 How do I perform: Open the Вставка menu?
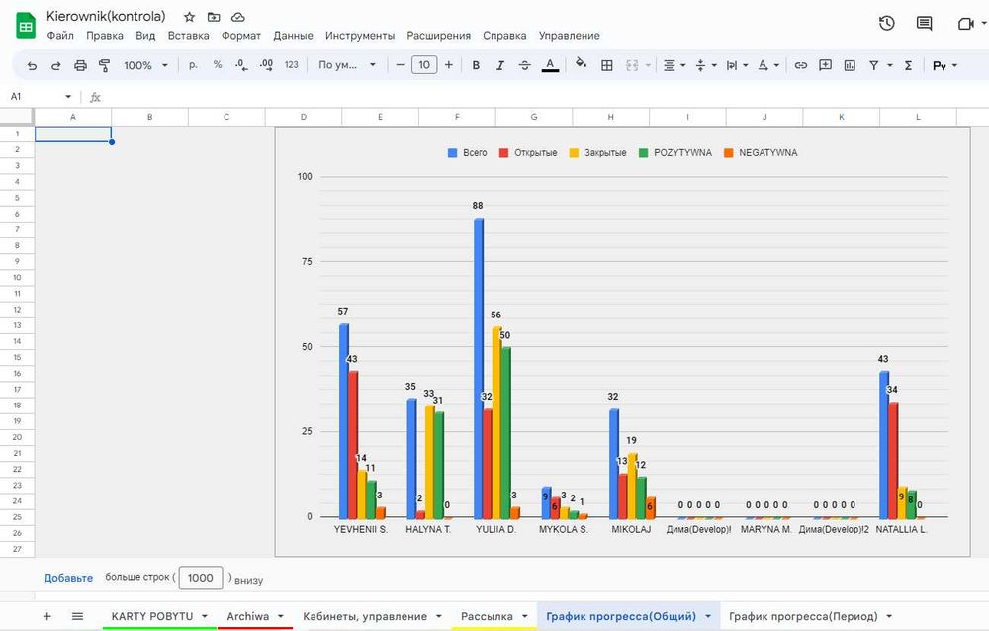tap(189, 36)
